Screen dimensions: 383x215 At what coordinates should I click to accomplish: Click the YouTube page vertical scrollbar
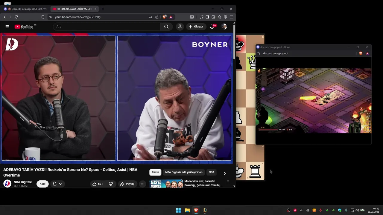tap(234, 42)
